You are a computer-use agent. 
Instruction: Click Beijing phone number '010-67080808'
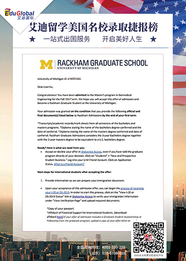[114, 253]
